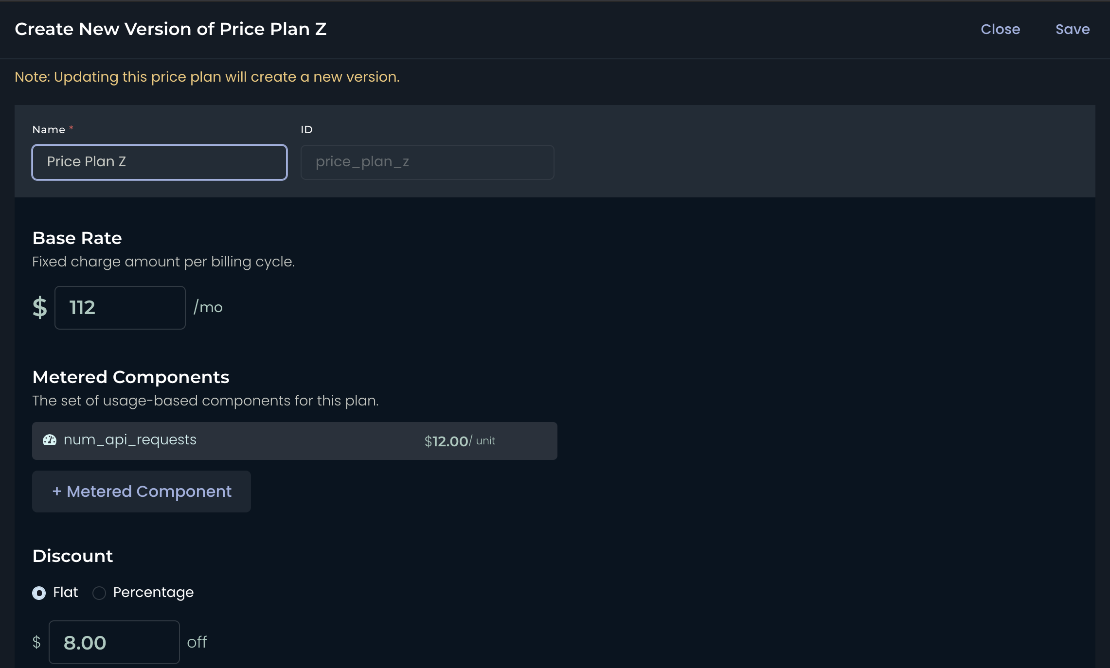Focus the Name field containing Price Plan Z
This screenshot has height=668, width=1110.
coord(160,162)
